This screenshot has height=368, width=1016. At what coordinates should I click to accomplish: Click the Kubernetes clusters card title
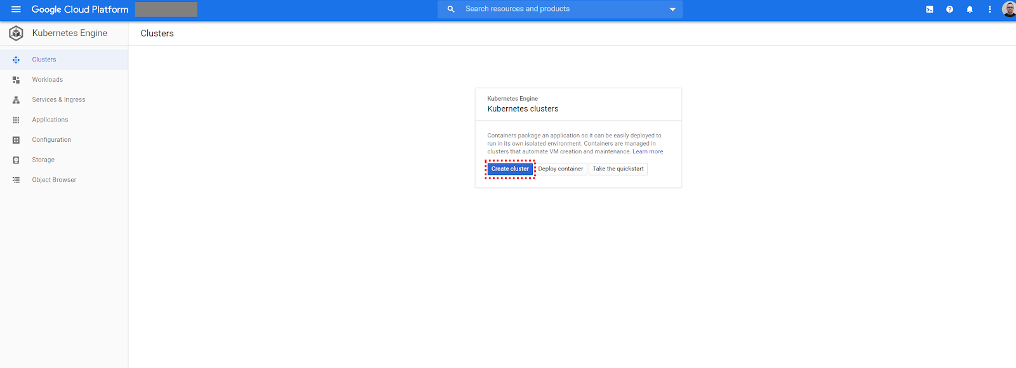(523, 109)
